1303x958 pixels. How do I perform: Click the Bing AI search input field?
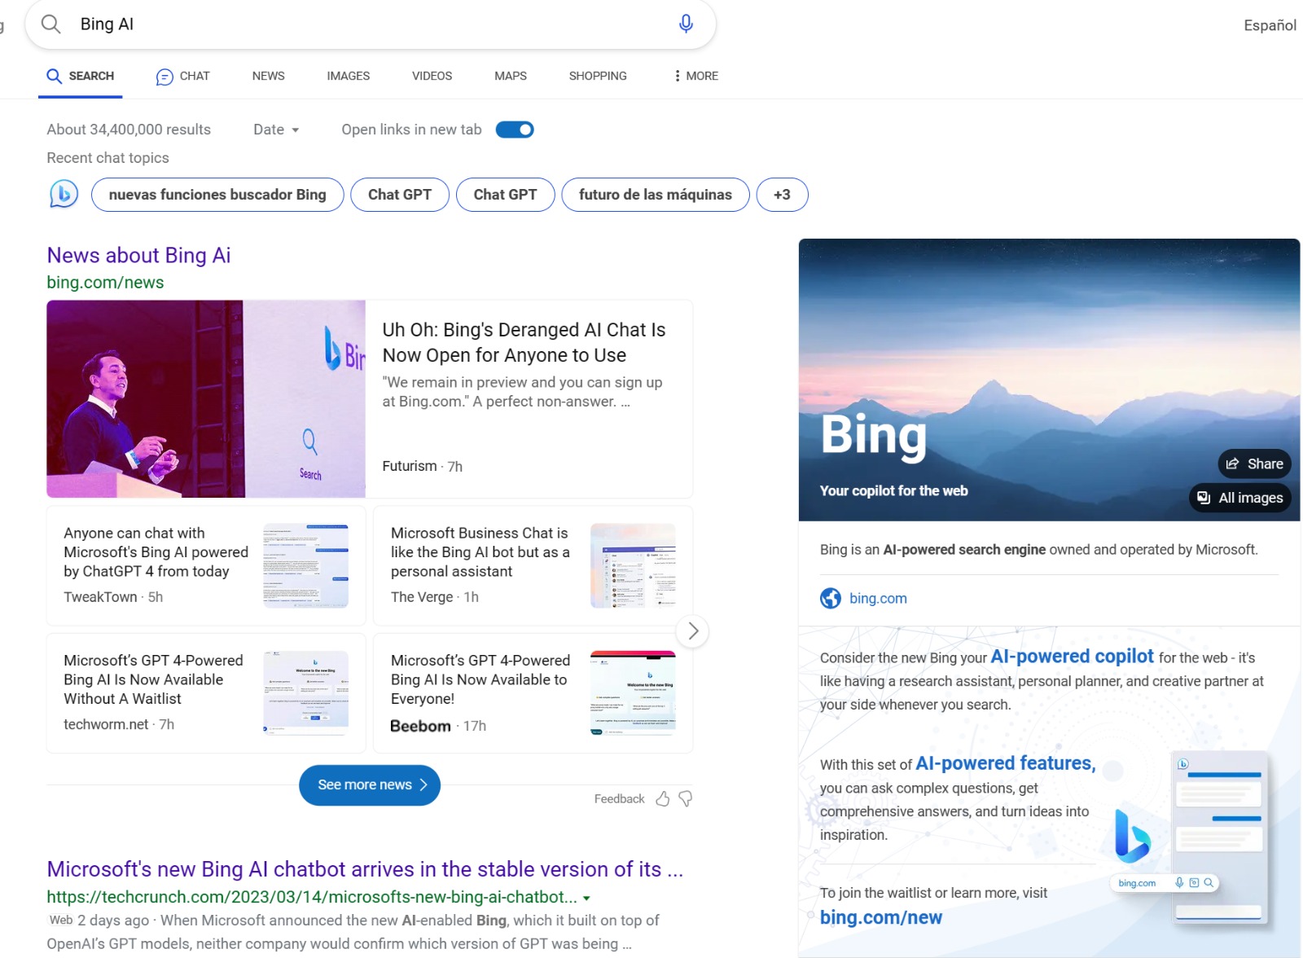click(371, 24)
